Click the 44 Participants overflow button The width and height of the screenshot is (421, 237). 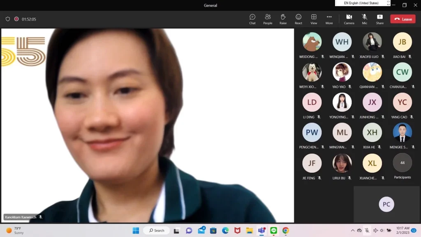(402, 163)
